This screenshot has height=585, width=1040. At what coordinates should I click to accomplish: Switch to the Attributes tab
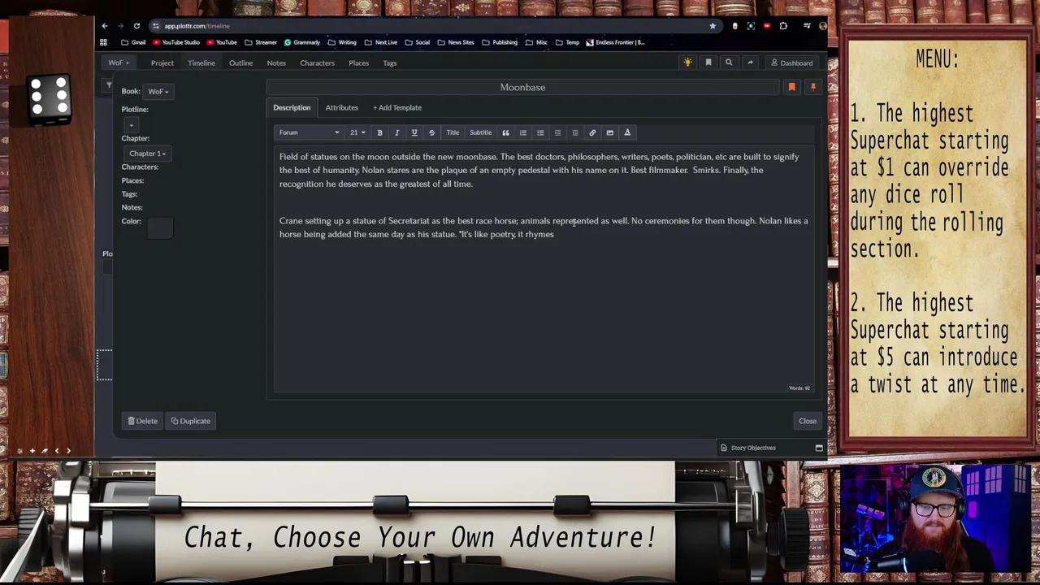(x=341, y=107)
